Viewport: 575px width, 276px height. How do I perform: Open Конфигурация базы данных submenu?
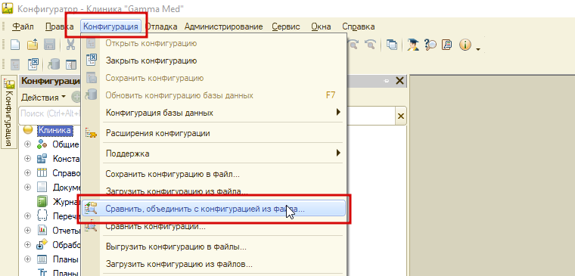[213, 113]
